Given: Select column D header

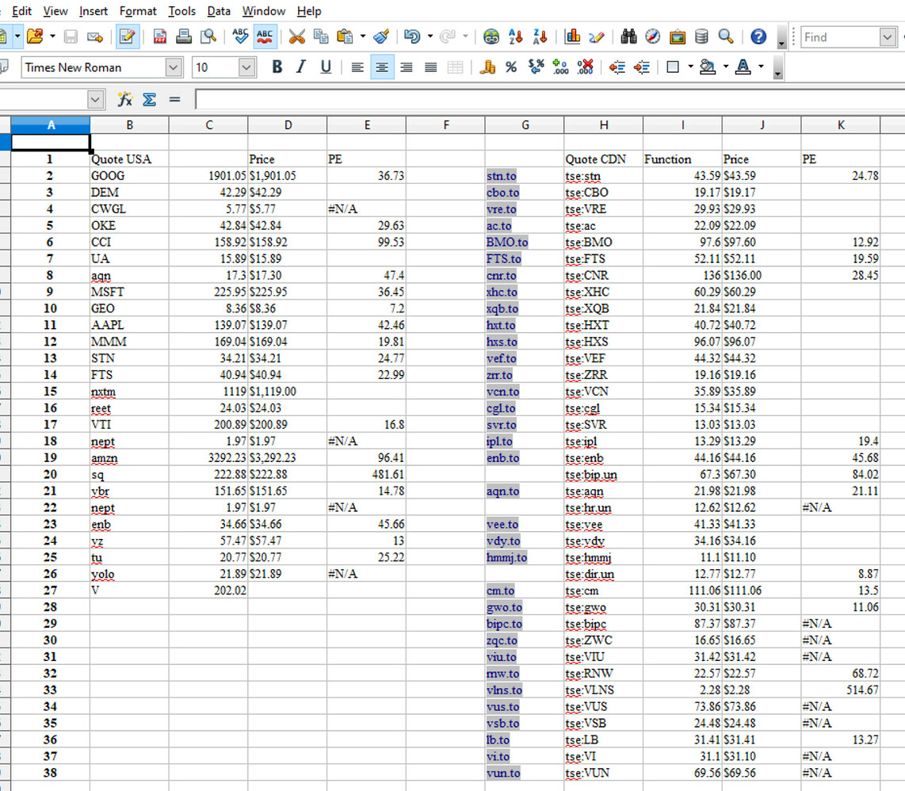Looking at the screenshot, I should click(287, 124).
